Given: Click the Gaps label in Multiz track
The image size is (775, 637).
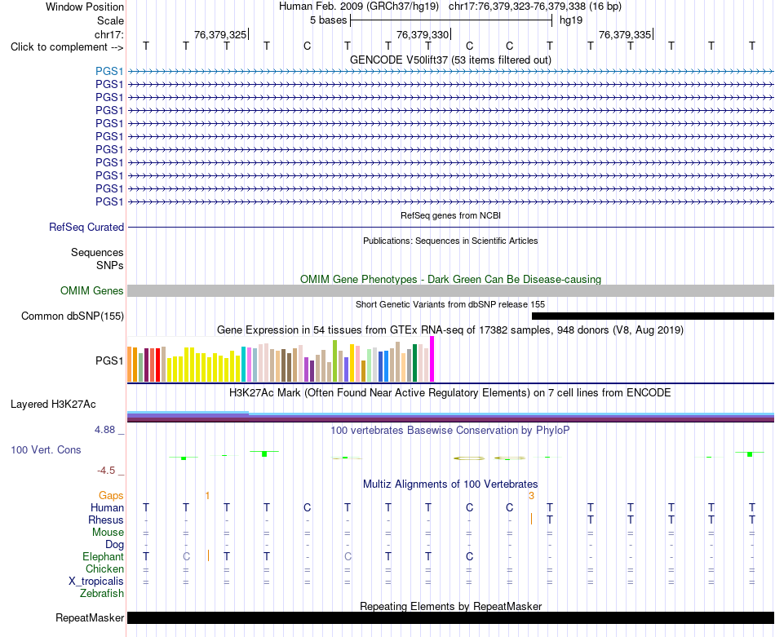Looking at the screenshot, I should point(111,495).
